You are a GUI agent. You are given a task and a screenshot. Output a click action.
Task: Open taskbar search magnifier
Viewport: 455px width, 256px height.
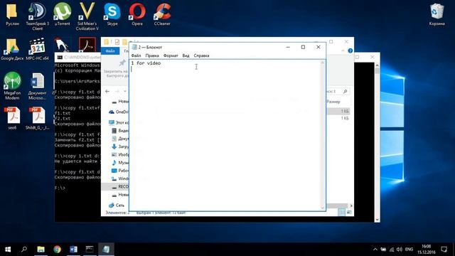point(24,250)
